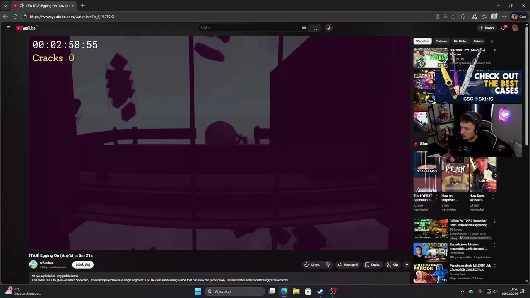
Task: Open the Favorites list icon
Action: coord(484,17)
